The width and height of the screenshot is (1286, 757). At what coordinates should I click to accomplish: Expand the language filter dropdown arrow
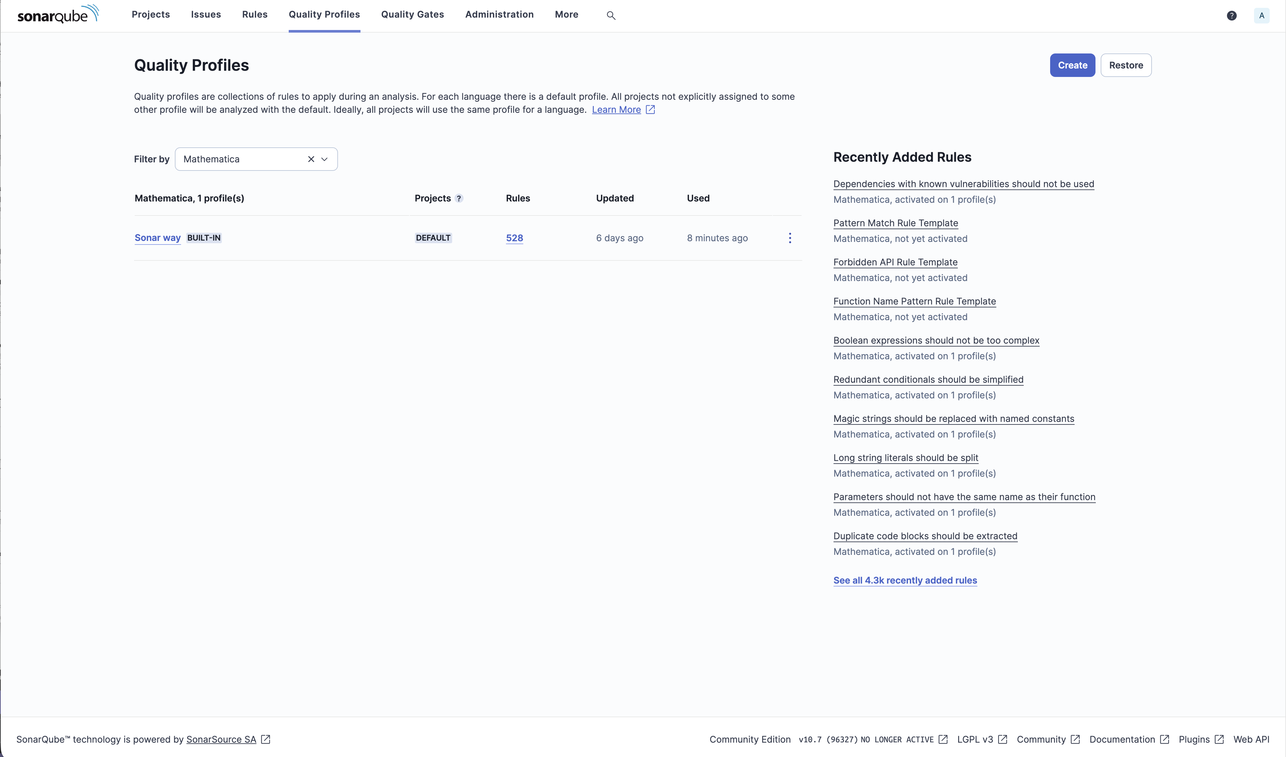(x=325, y=159)
